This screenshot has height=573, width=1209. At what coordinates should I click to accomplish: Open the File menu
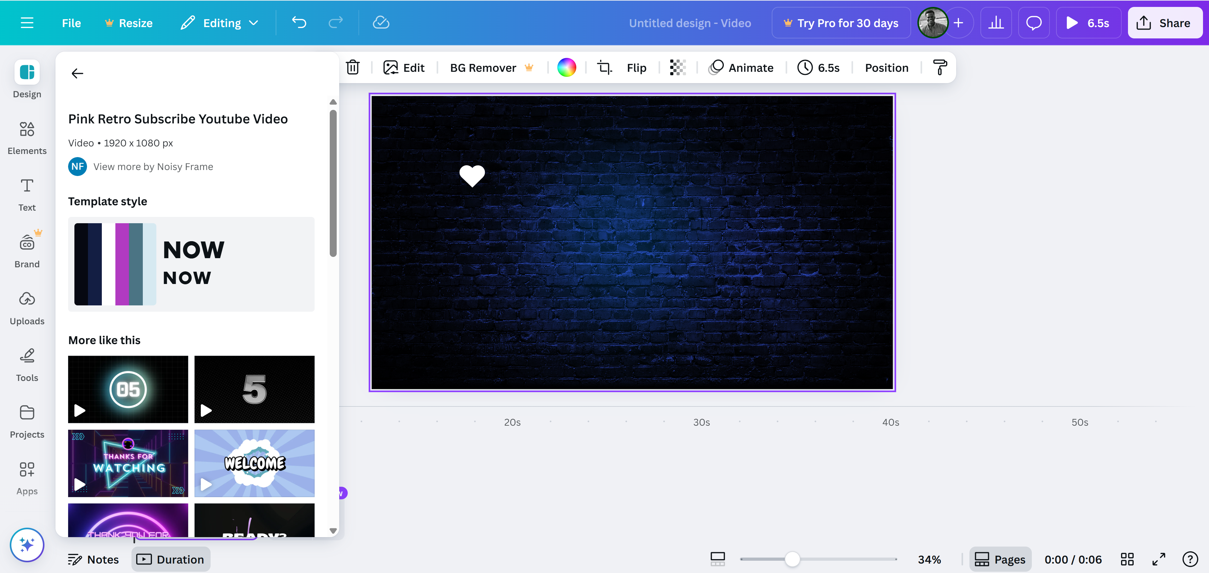(71, 22)
